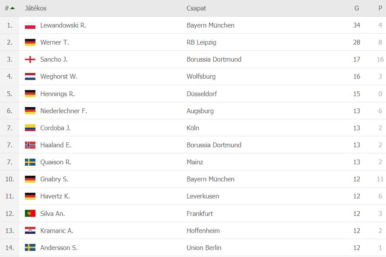Click the Játékos column header
The image size is (386, 257).
click(36, 8)
